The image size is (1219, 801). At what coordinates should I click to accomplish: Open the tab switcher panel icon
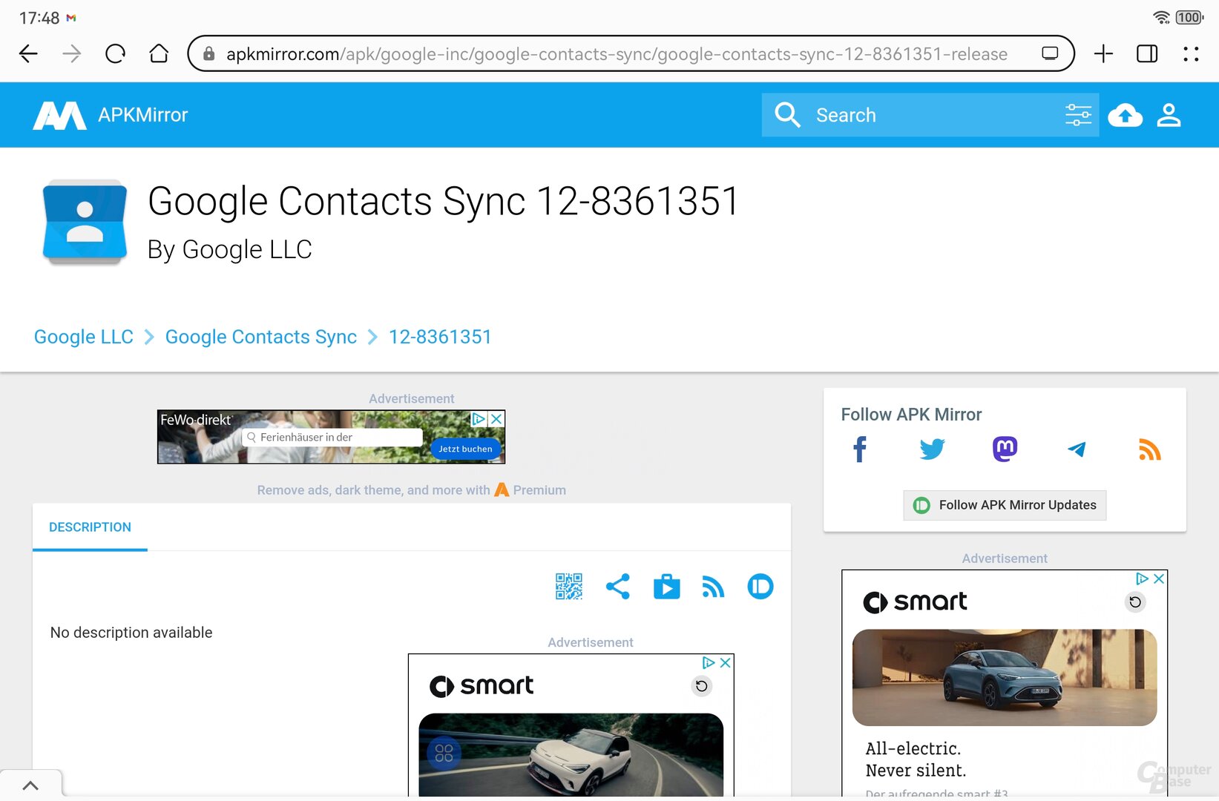point(1147,53)
